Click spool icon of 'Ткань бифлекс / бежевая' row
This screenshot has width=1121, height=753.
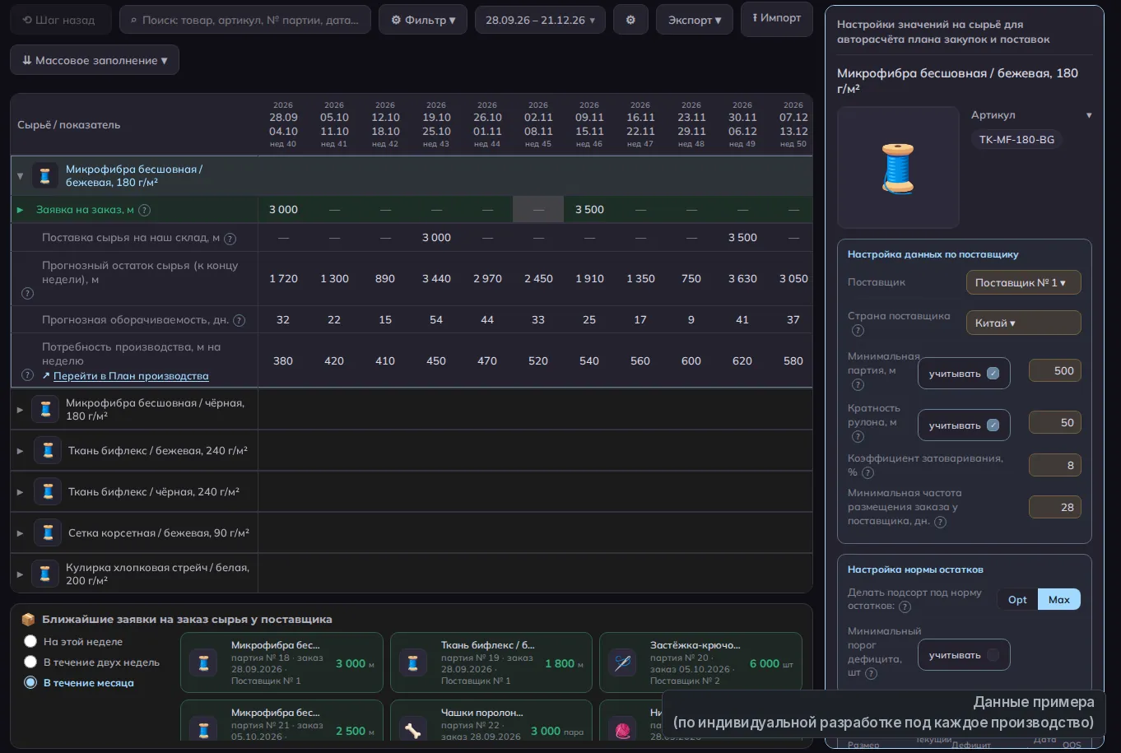[x=48, y=450]
